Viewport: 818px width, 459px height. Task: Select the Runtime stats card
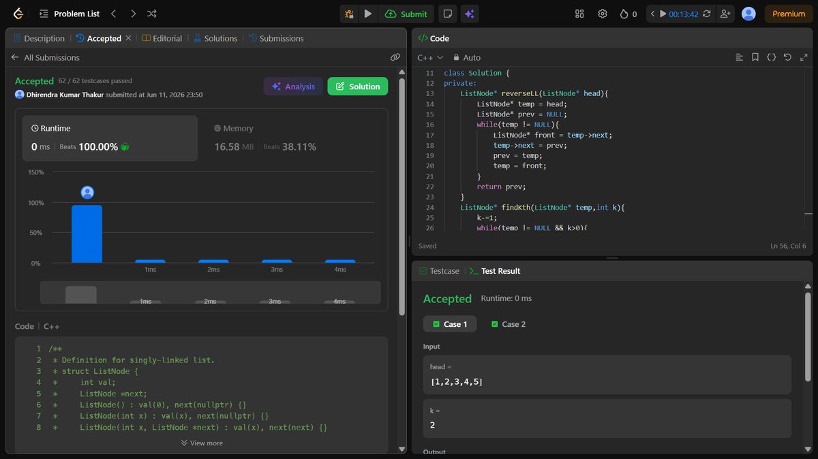pyautogui.click(x=110, y=138)
